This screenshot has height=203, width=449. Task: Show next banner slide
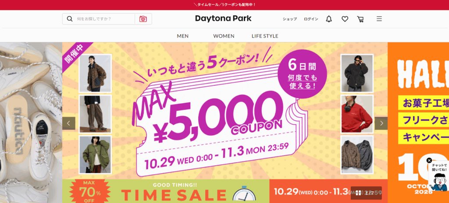[381, 123]
